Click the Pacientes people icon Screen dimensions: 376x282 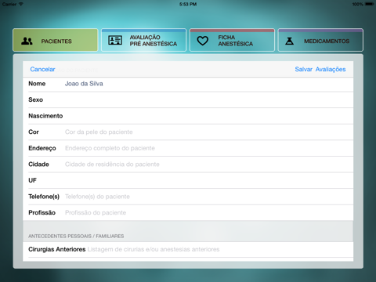tap(27, 41)
